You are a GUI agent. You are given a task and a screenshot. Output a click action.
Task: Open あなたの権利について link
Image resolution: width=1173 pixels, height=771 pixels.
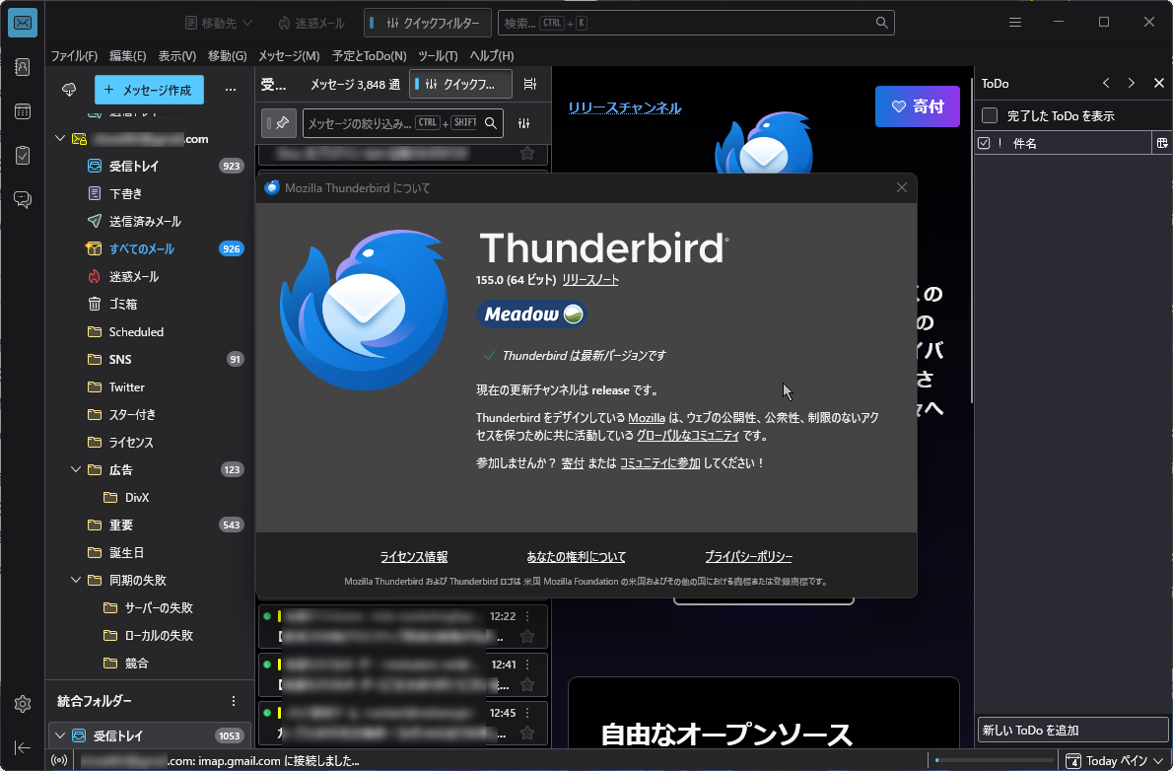(x=576, y=557)
